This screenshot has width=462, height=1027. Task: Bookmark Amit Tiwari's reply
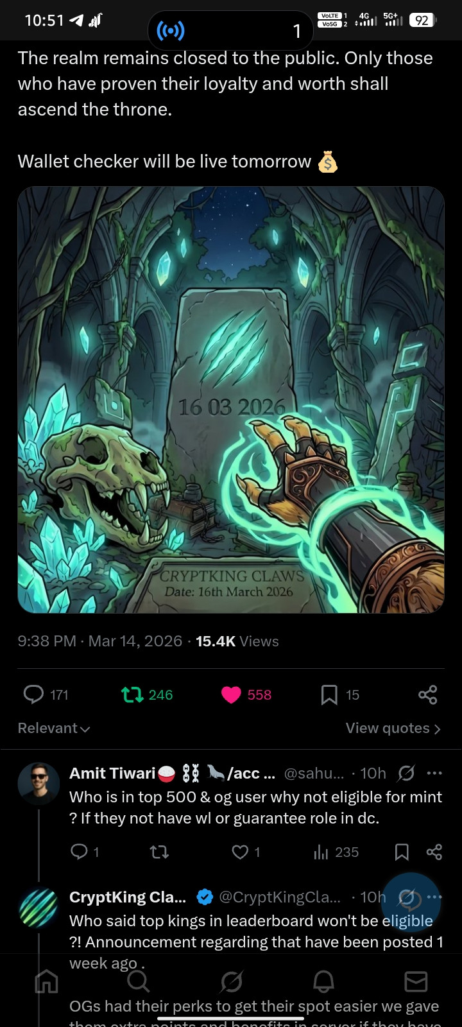click(402, 852)
